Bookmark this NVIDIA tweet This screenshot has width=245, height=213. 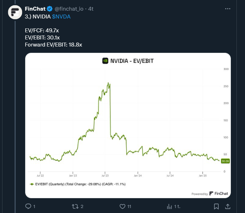tap(216, 207)
